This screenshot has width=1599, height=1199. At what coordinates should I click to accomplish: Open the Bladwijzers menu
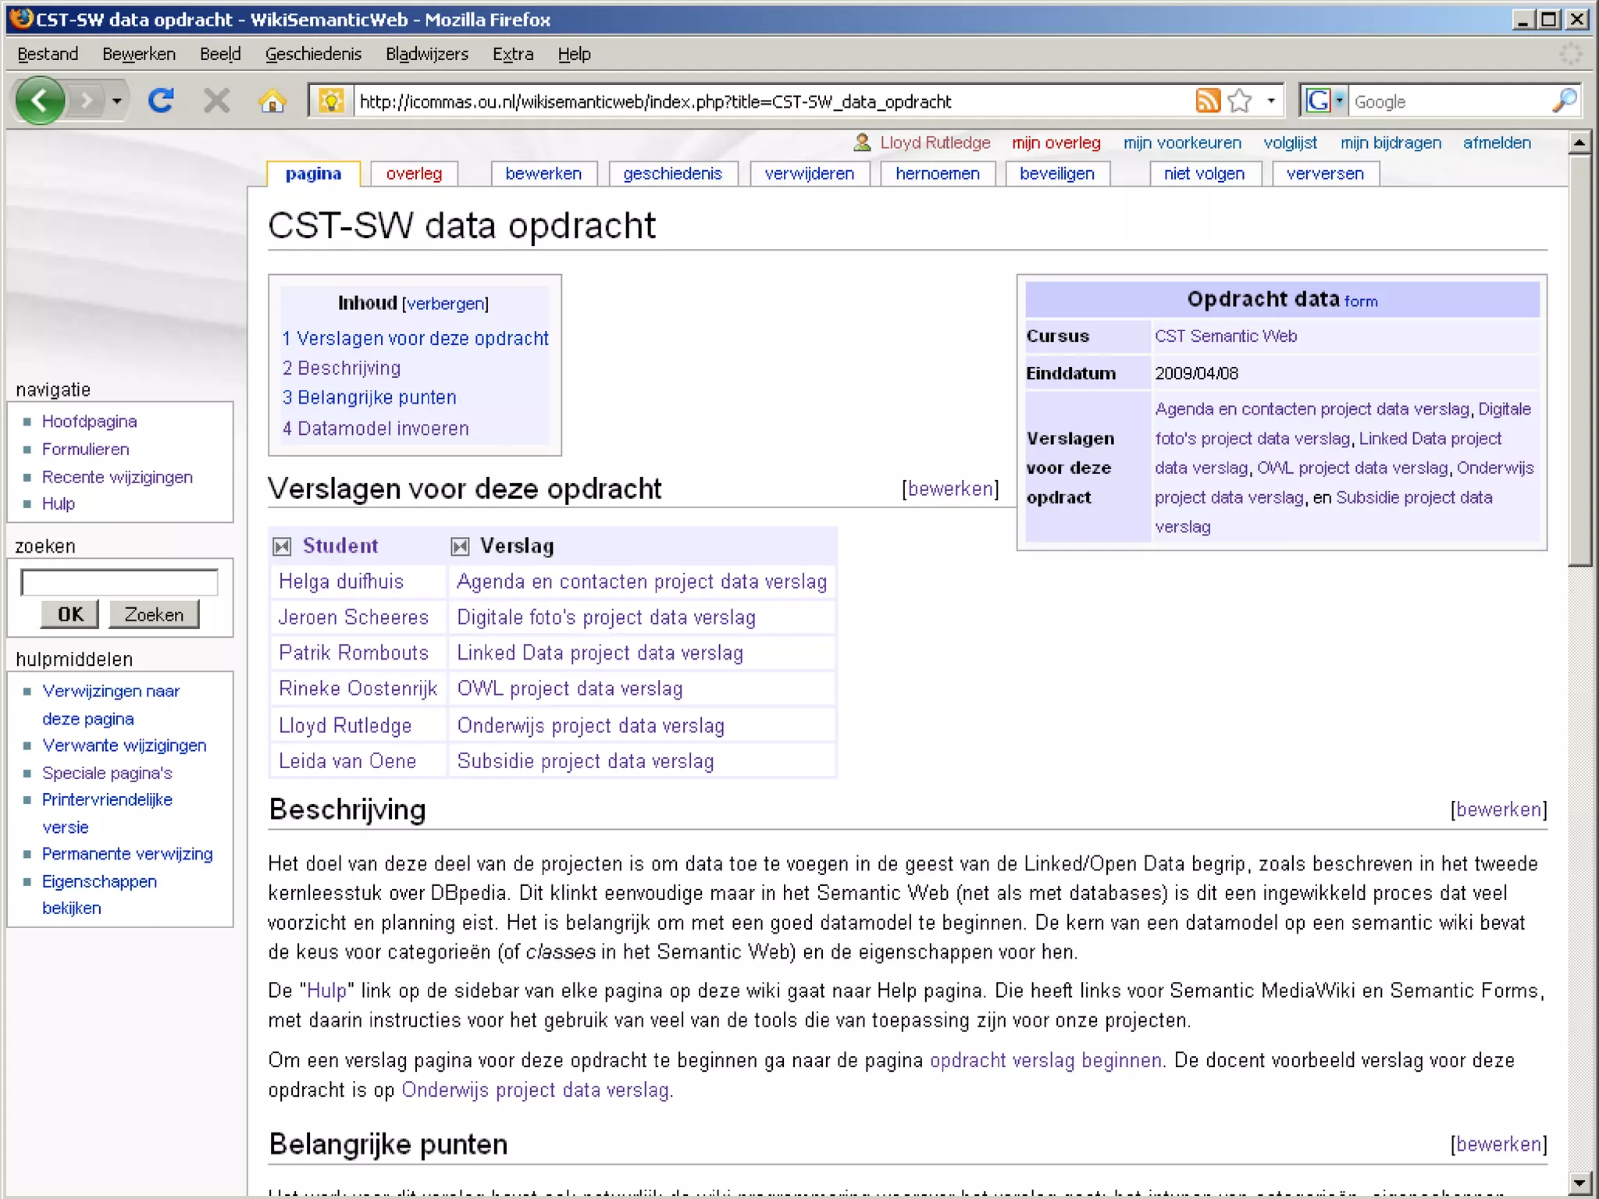tap(426, 55)
